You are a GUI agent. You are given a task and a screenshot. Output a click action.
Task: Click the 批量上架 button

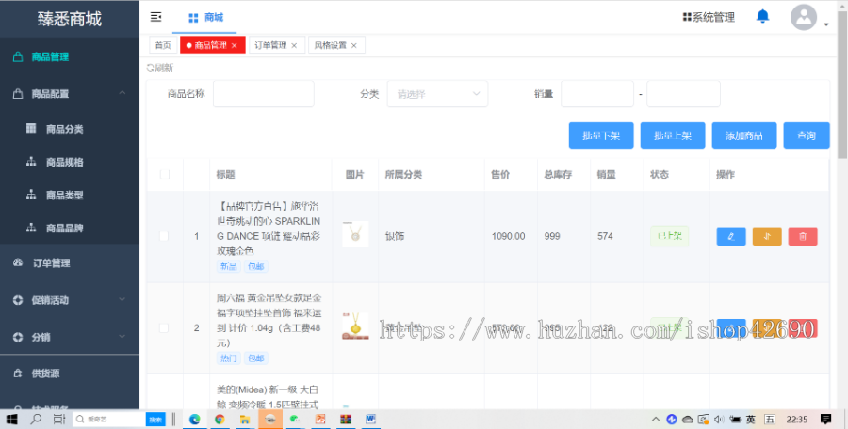[673, 135]
